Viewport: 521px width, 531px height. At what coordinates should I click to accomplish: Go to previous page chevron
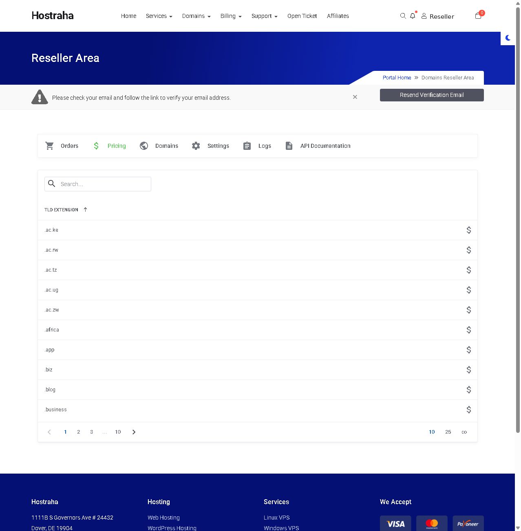click(x=49, y=432)
